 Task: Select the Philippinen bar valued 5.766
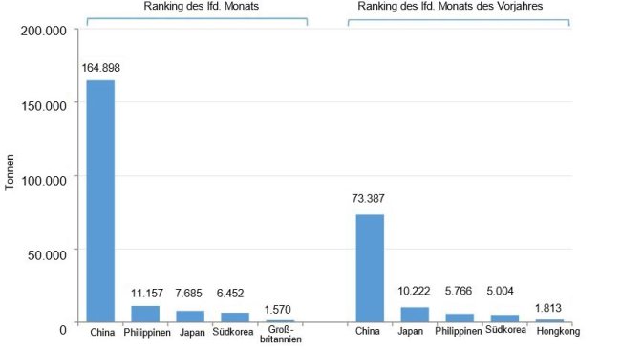[x=460, y=317]
